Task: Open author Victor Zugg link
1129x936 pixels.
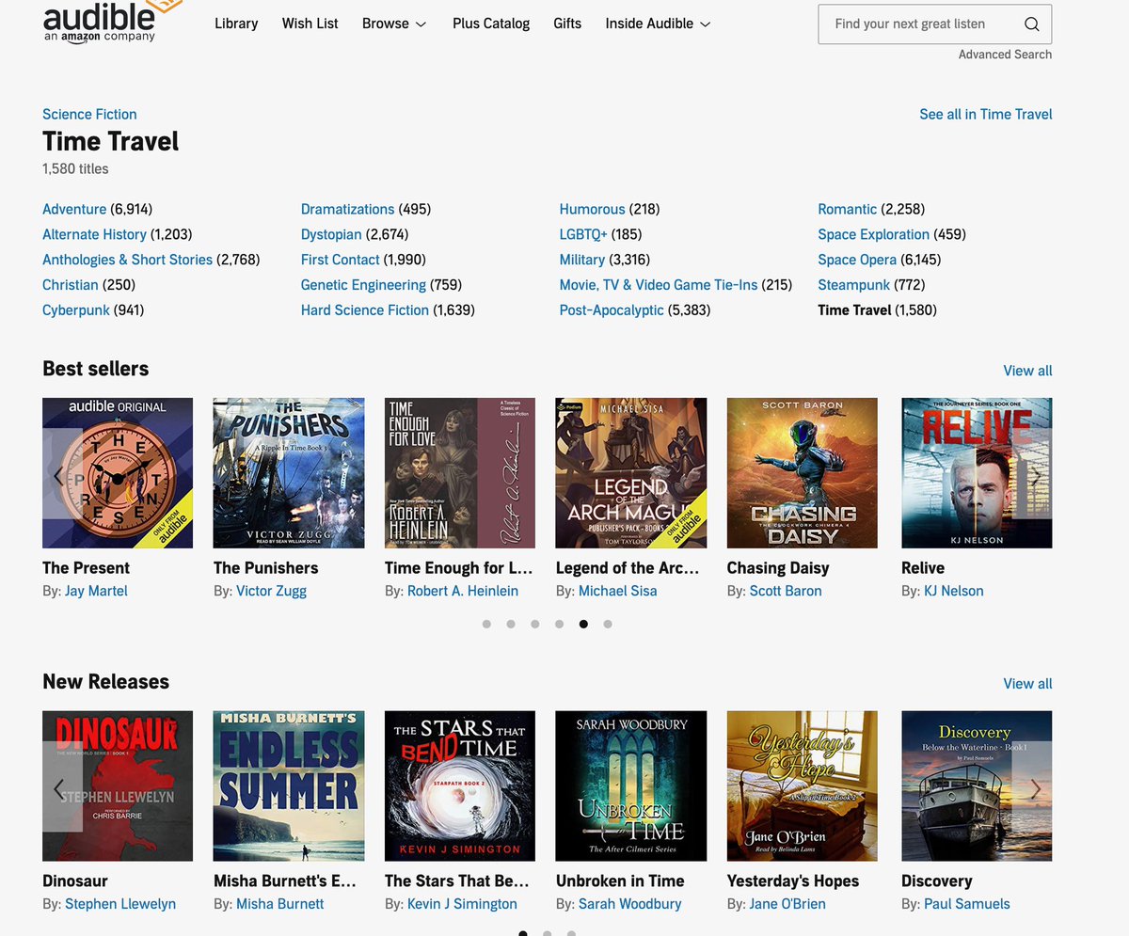Action: click(271, 591)
